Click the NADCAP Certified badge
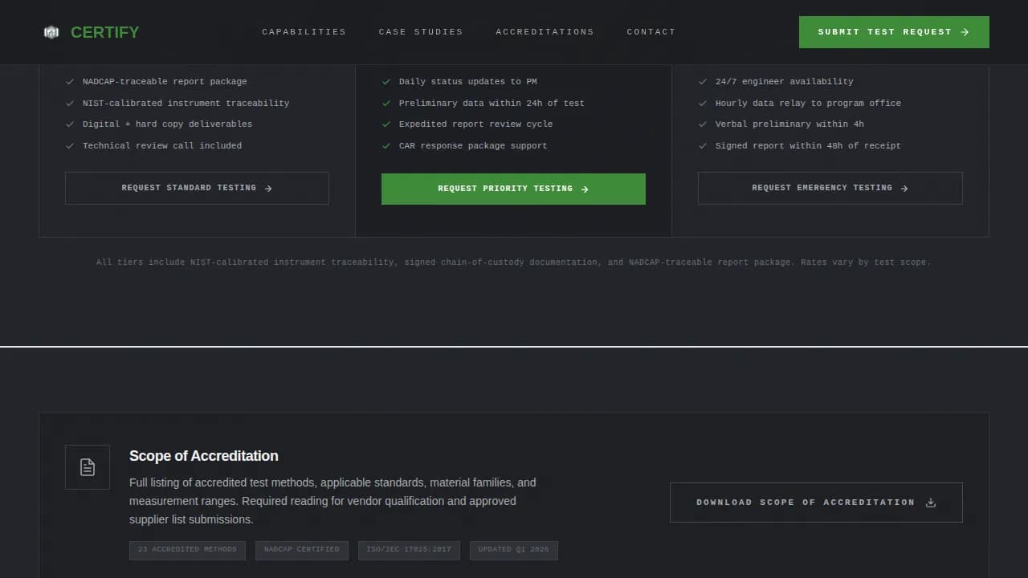Screen dimensions: 1028x578 click(x=301, y=550)
